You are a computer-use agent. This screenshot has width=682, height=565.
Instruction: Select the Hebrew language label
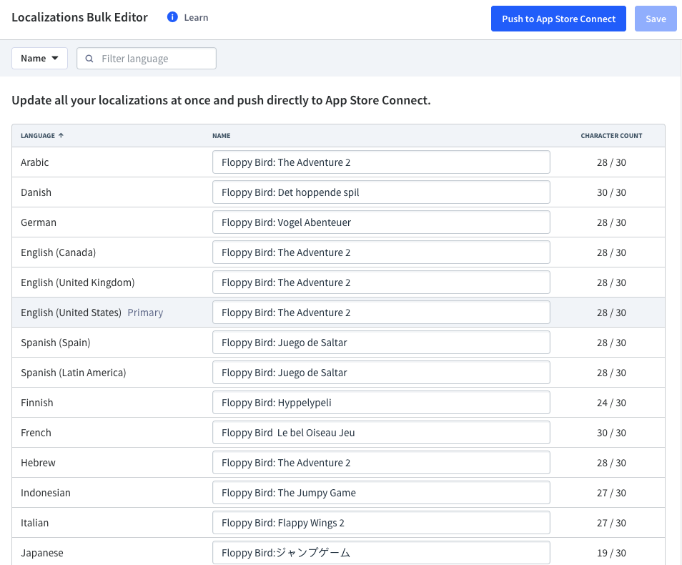[39, 463]
